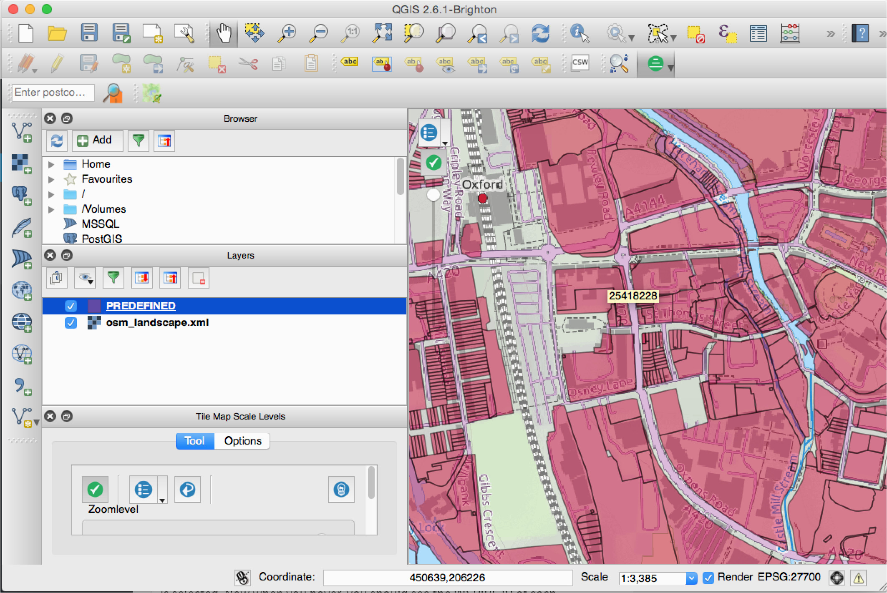
Task: Expand the Home tree item
Action: [51, 164]
